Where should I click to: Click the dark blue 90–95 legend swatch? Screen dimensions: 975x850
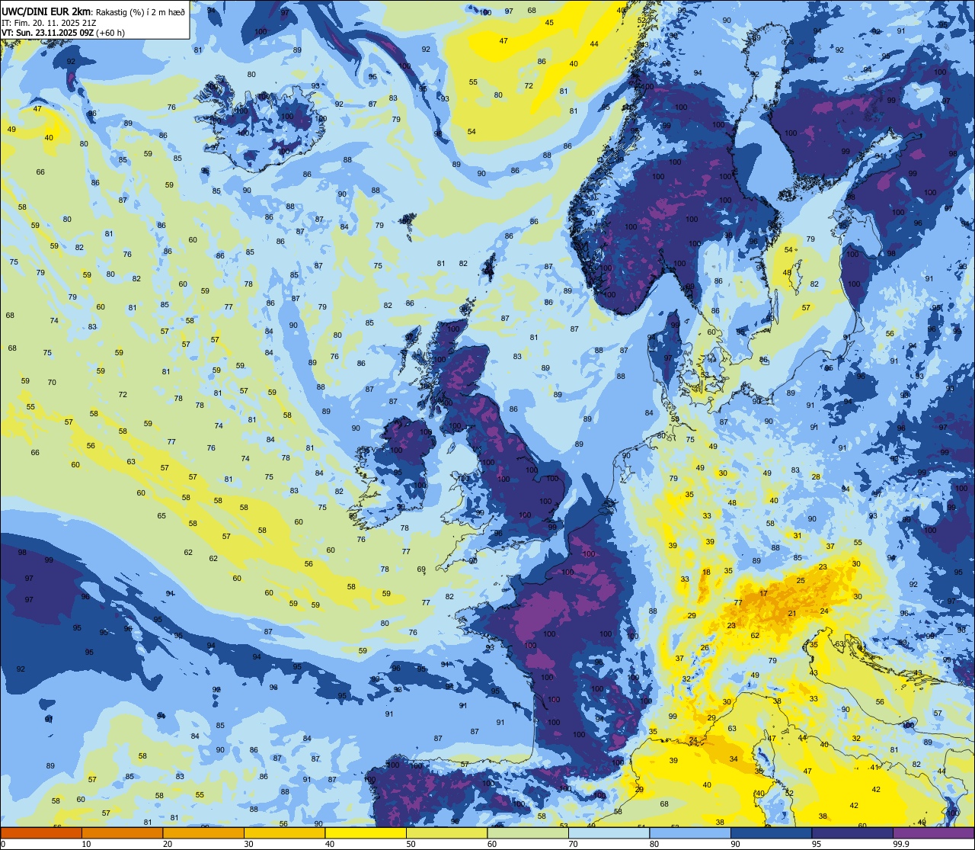771,832
